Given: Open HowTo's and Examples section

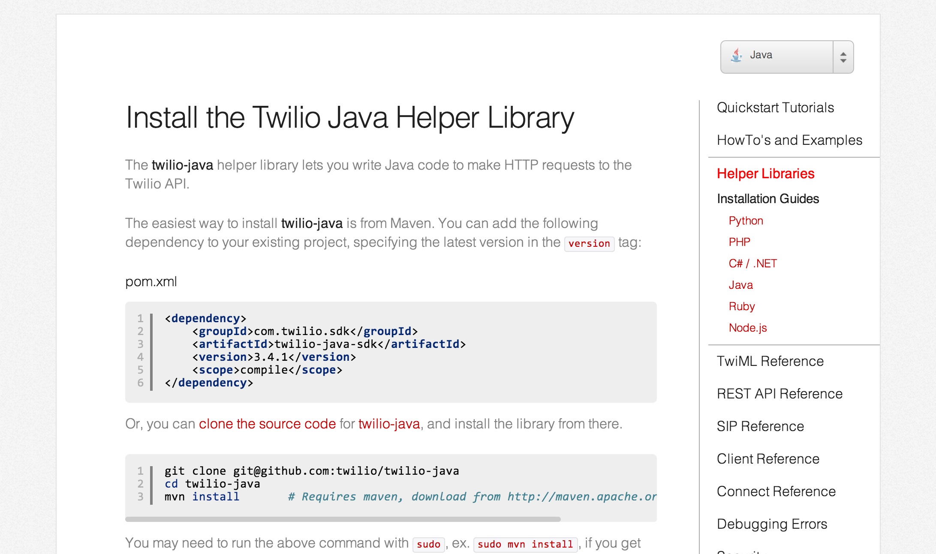Looking at the screenshot, I should pyautogui.click(x=789, y=140).
